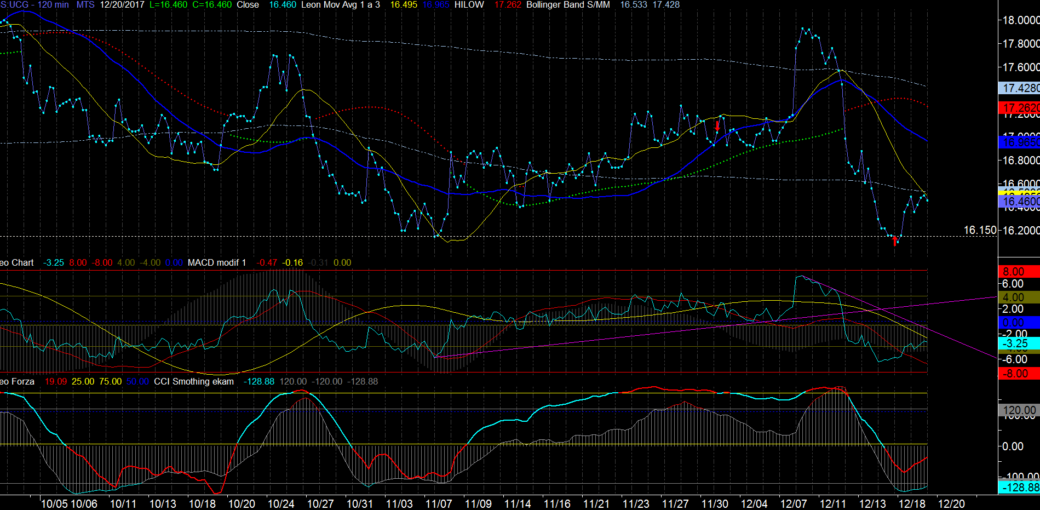Screen dimensions: 1040x510
Task: Click the 17.6000 price axis label
Action: [x=1020, y=67]
